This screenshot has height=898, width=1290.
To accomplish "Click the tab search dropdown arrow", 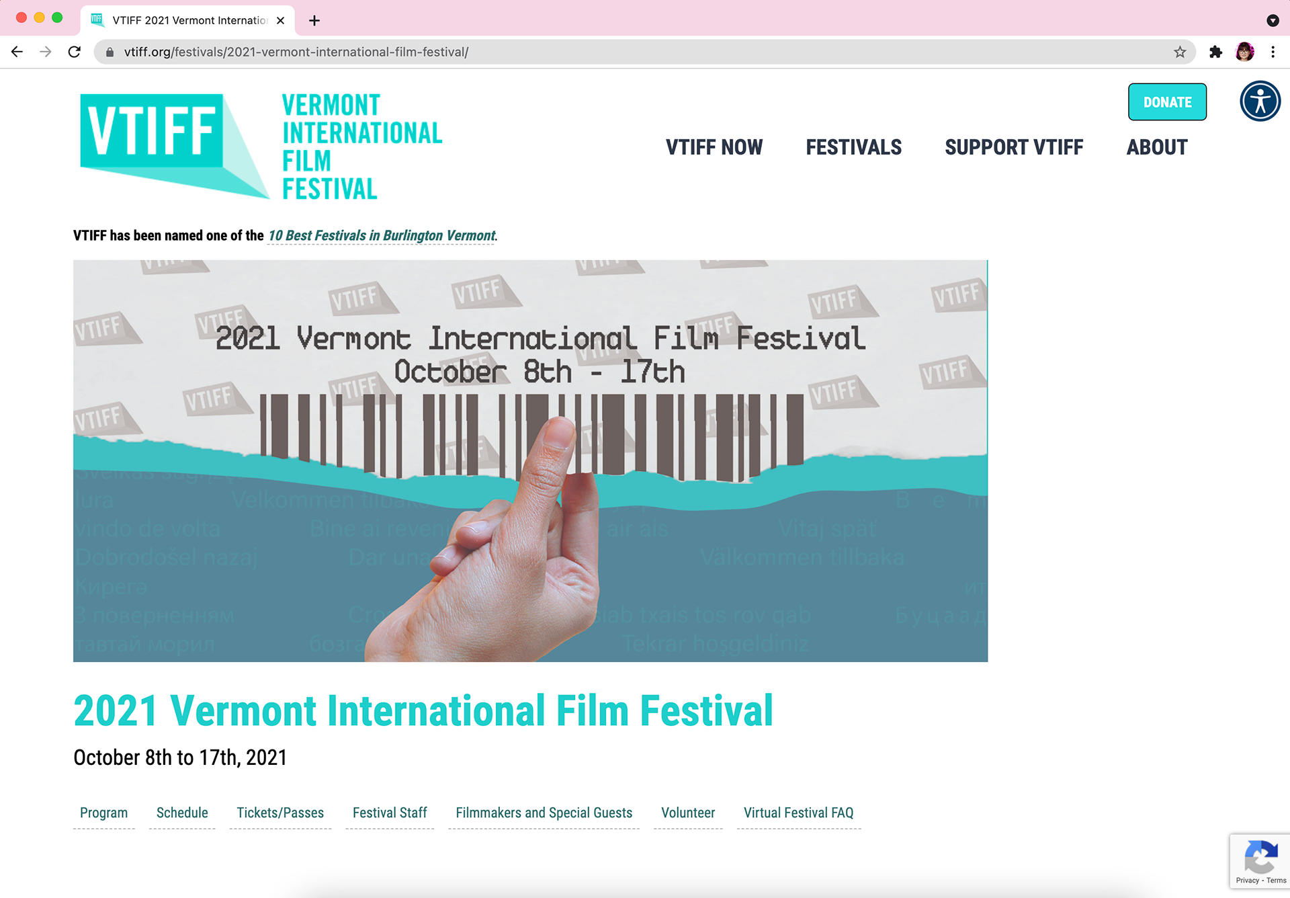I will pos(1273,20).
